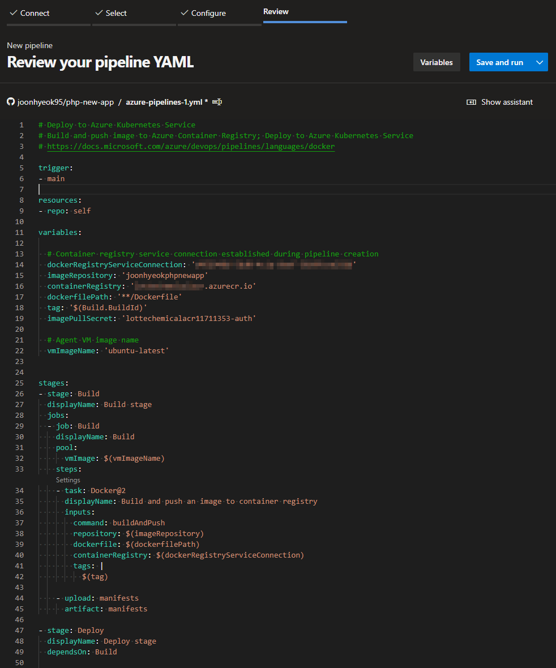Open the Save and run dropdown arrow
The height and width of the screenshot is (668, 556).
coord(540,62)
